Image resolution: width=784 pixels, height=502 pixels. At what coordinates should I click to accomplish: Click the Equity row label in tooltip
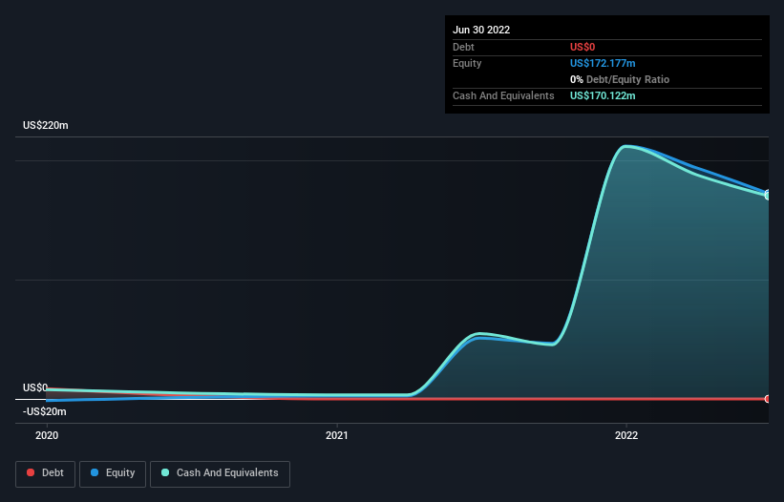pos(467,63)
